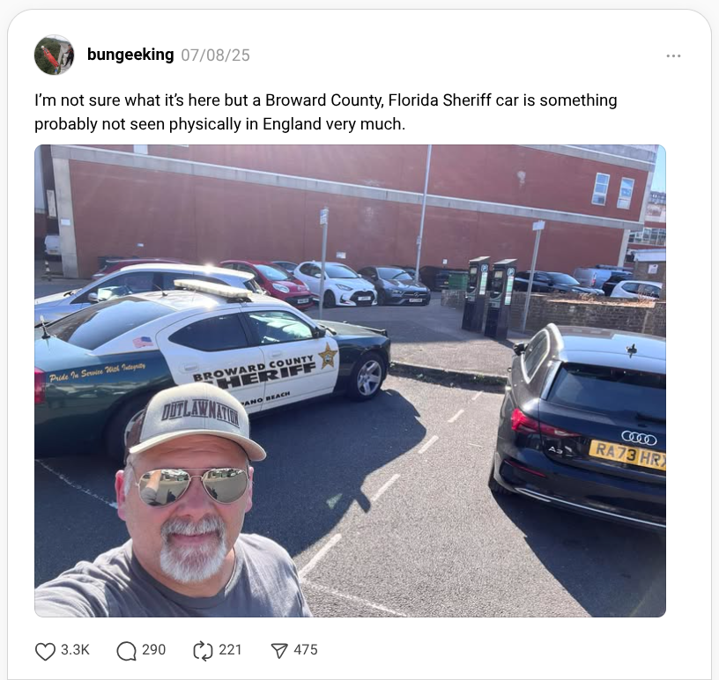Click the Outlaw Nation cap in the photo

click(193, 422)
